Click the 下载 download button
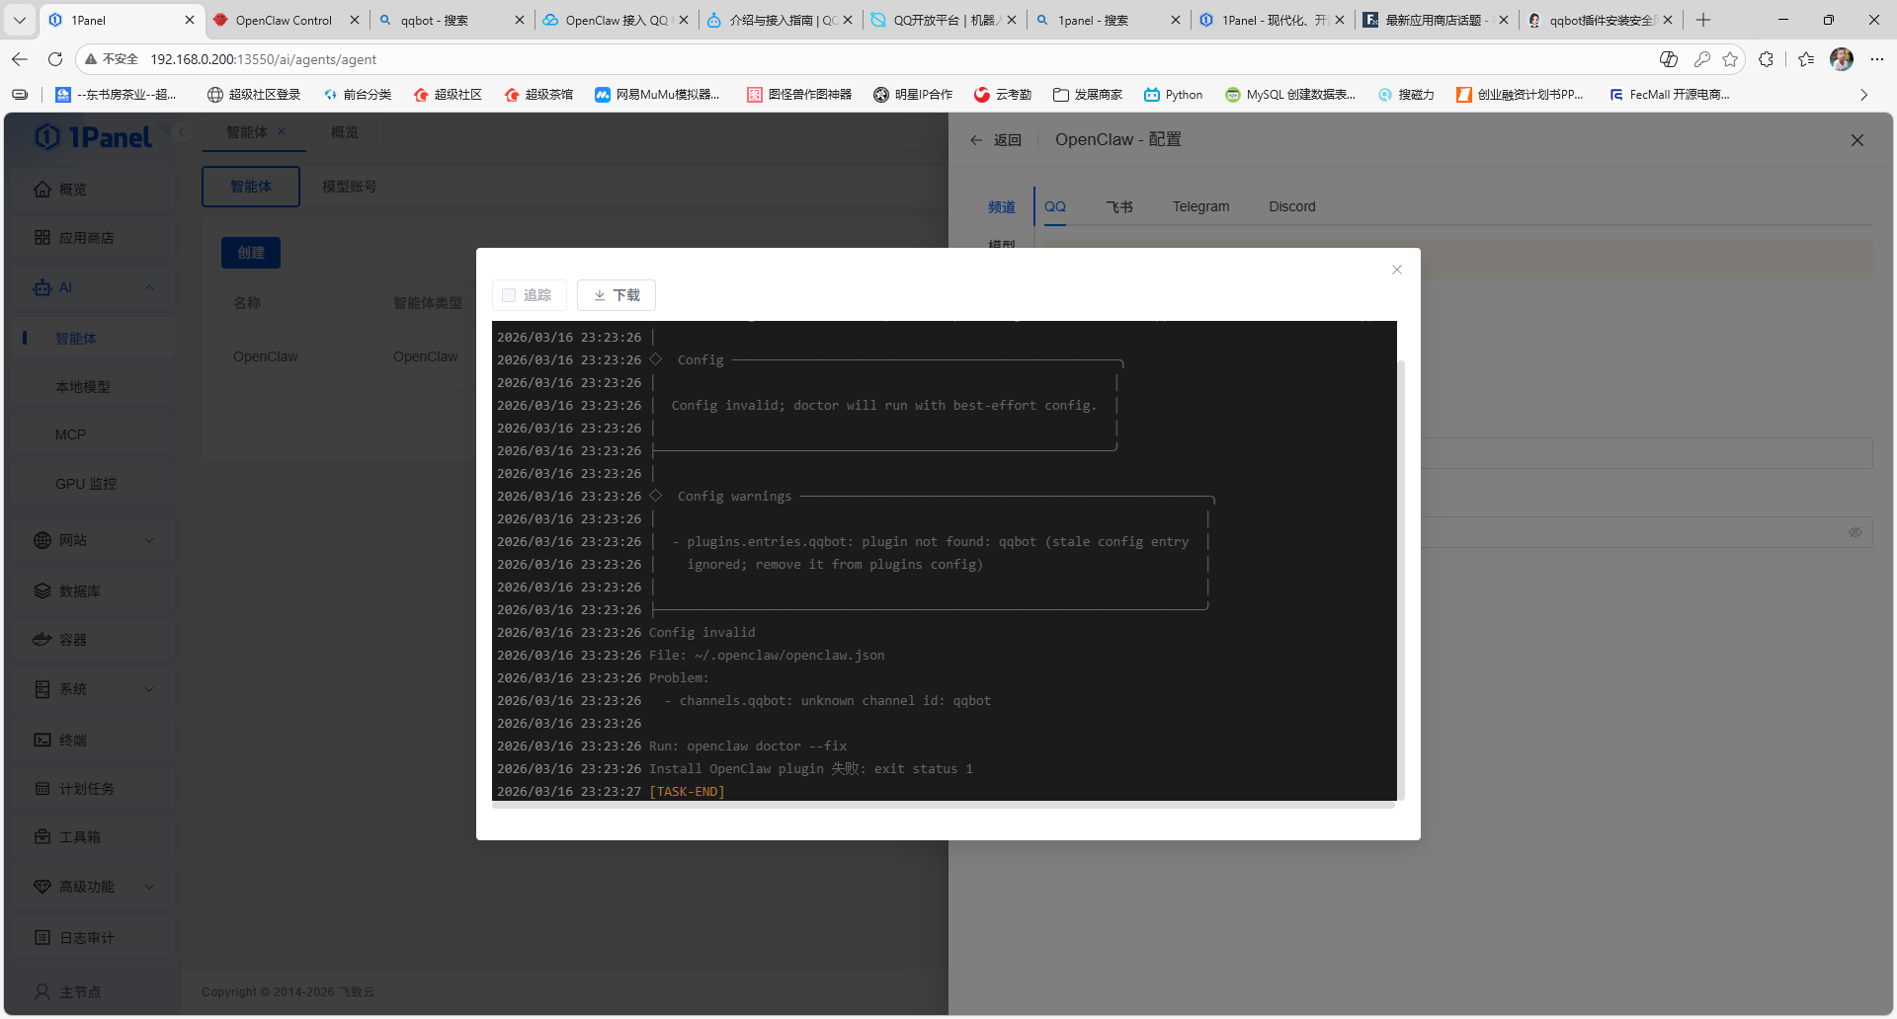Screen dimensions: 1897x1019 click(x=617, y=295)
